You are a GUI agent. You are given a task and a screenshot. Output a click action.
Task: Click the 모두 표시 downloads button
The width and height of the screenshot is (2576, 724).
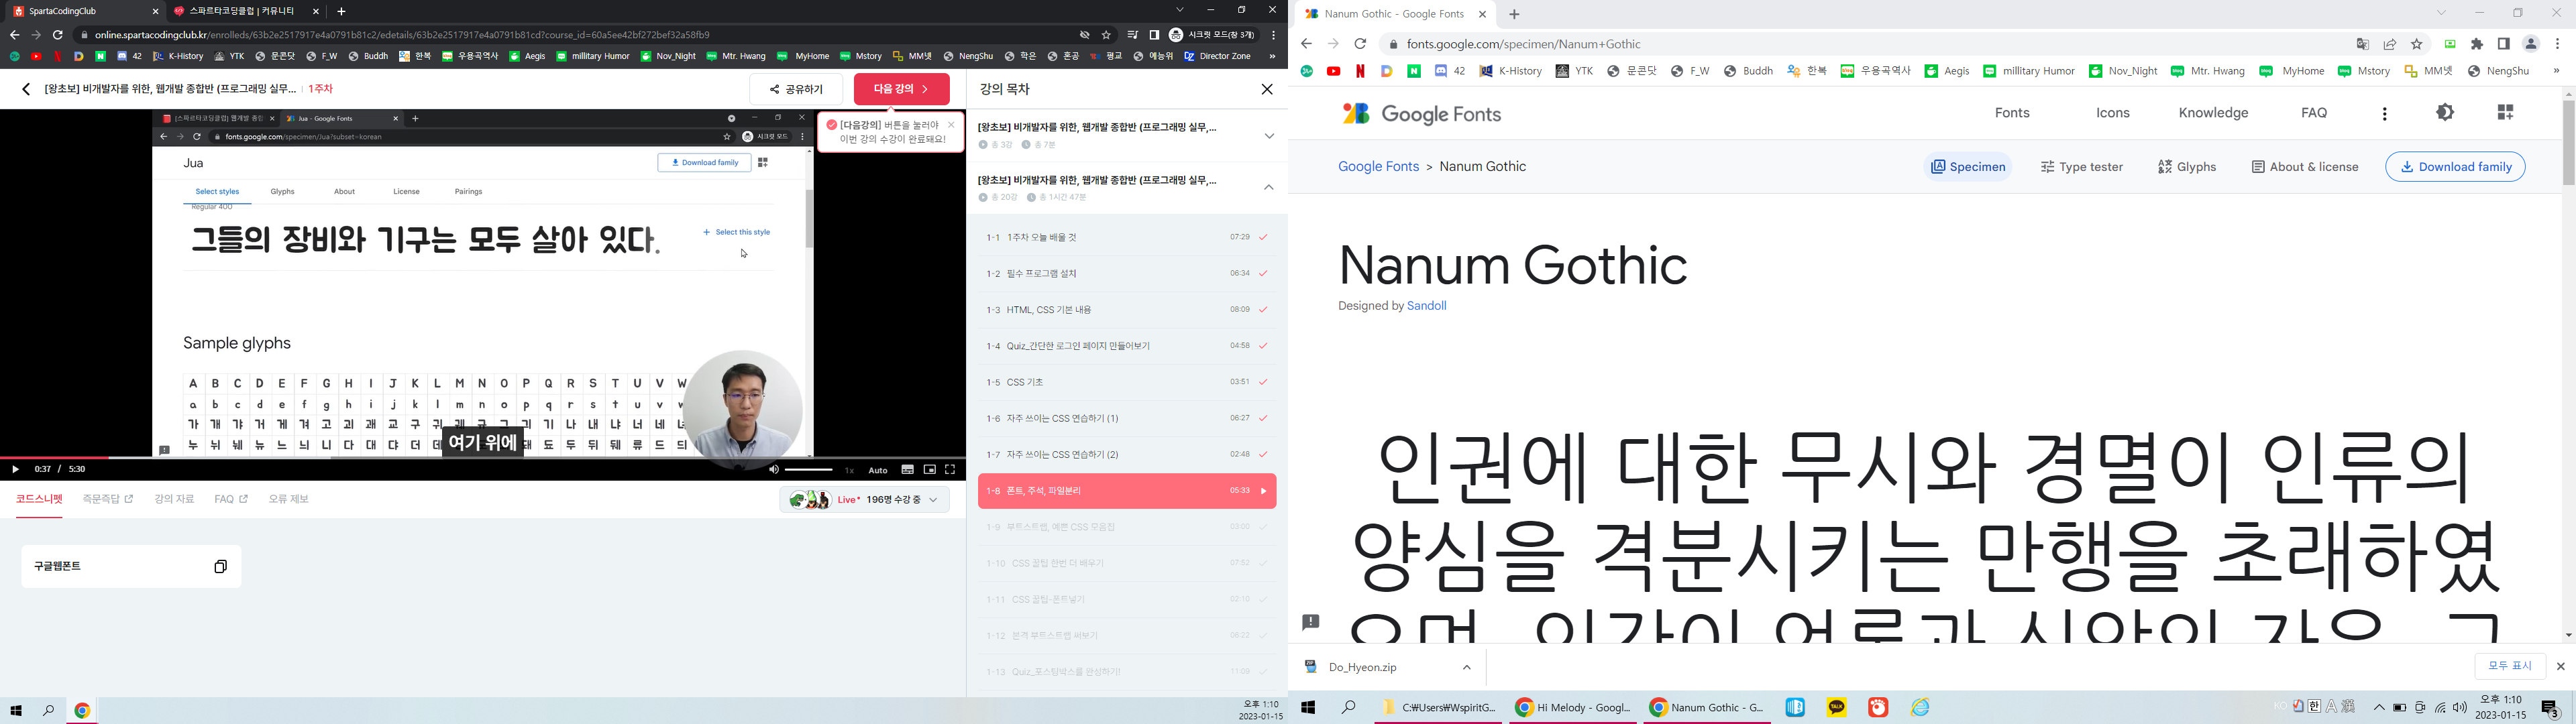pyautogui.click(x=2510, y=666)
